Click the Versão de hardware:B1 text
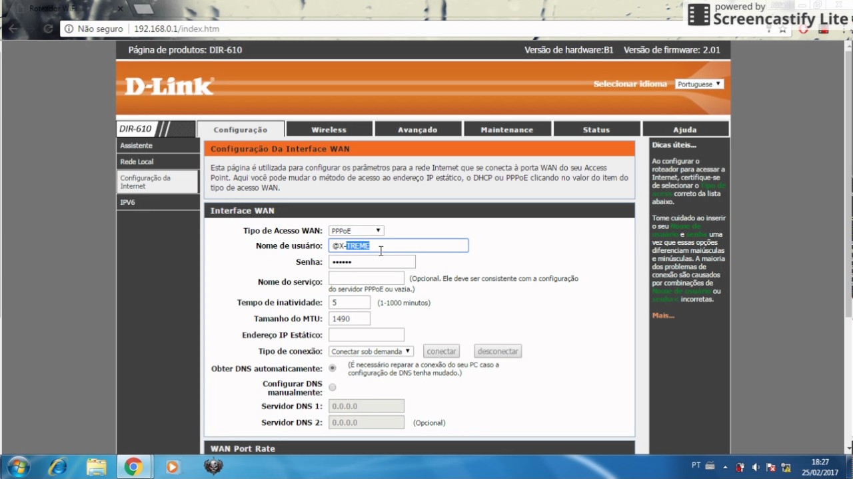This screenshot has width=853, height=479. 568,50
